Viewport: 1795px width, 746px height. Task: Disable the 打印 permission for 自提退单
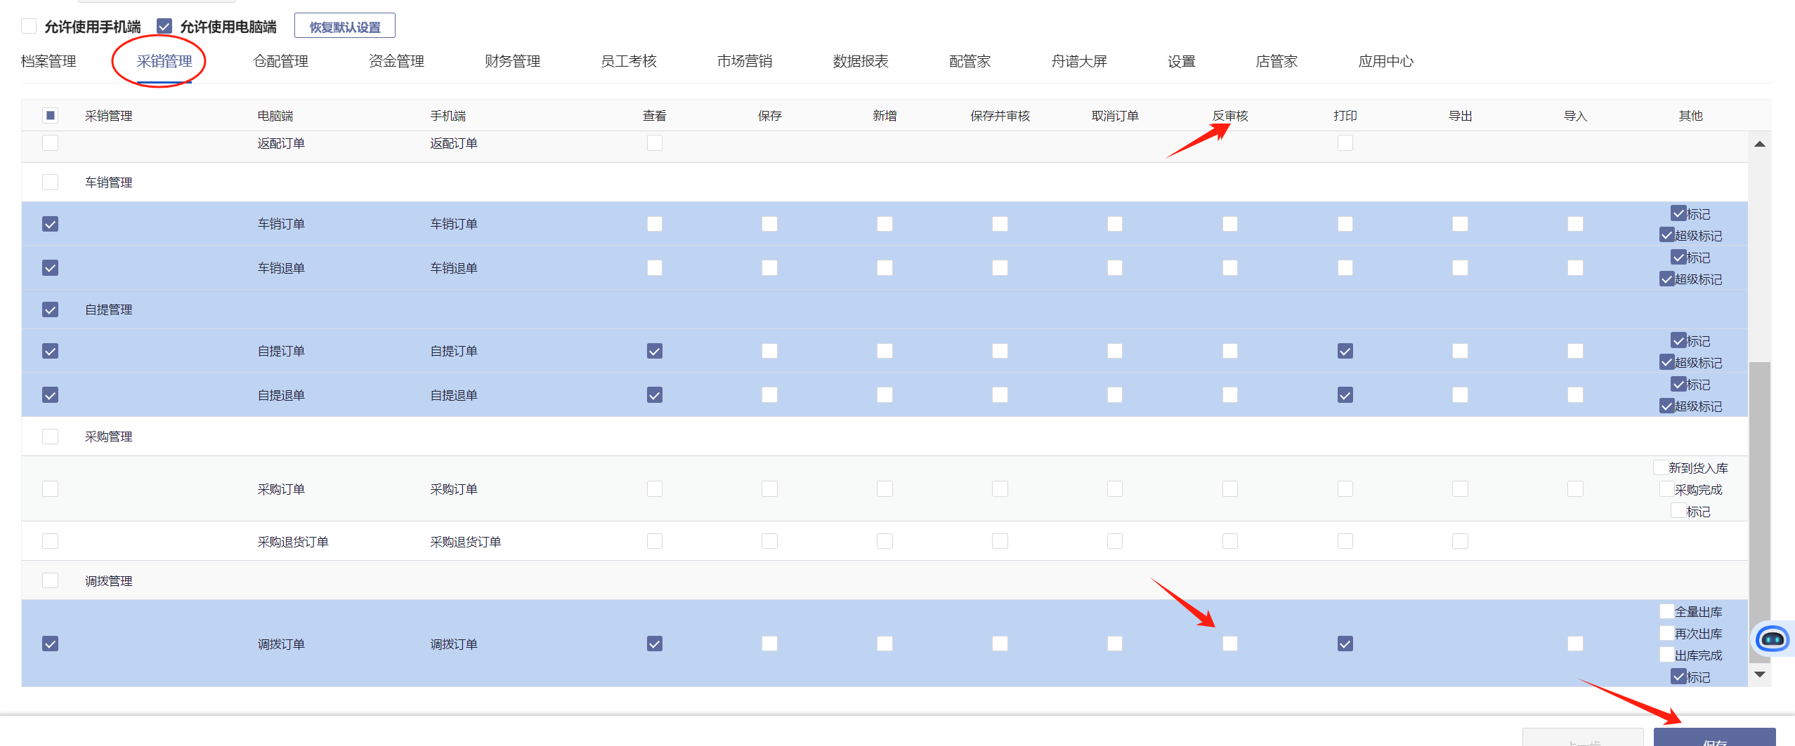click(x=1345, y=395)
